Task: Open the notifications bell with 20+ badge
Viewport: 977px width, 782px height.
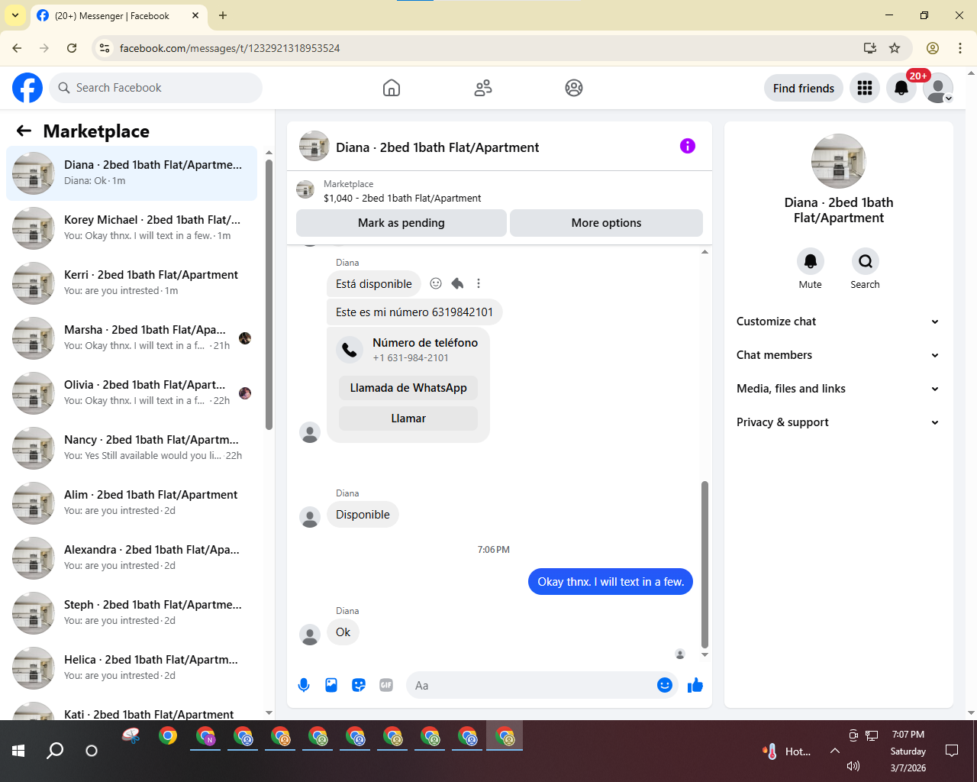Action: tap(901, 88)
